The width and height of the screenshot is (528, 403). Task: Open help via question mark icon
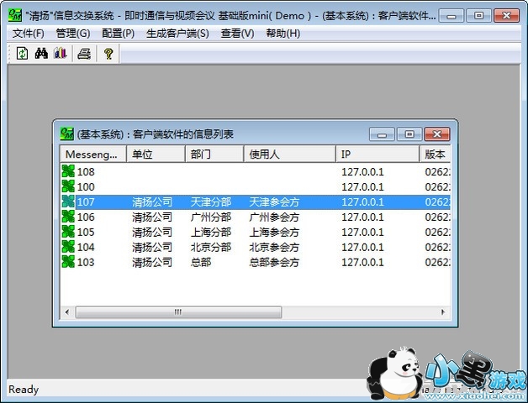108,54
